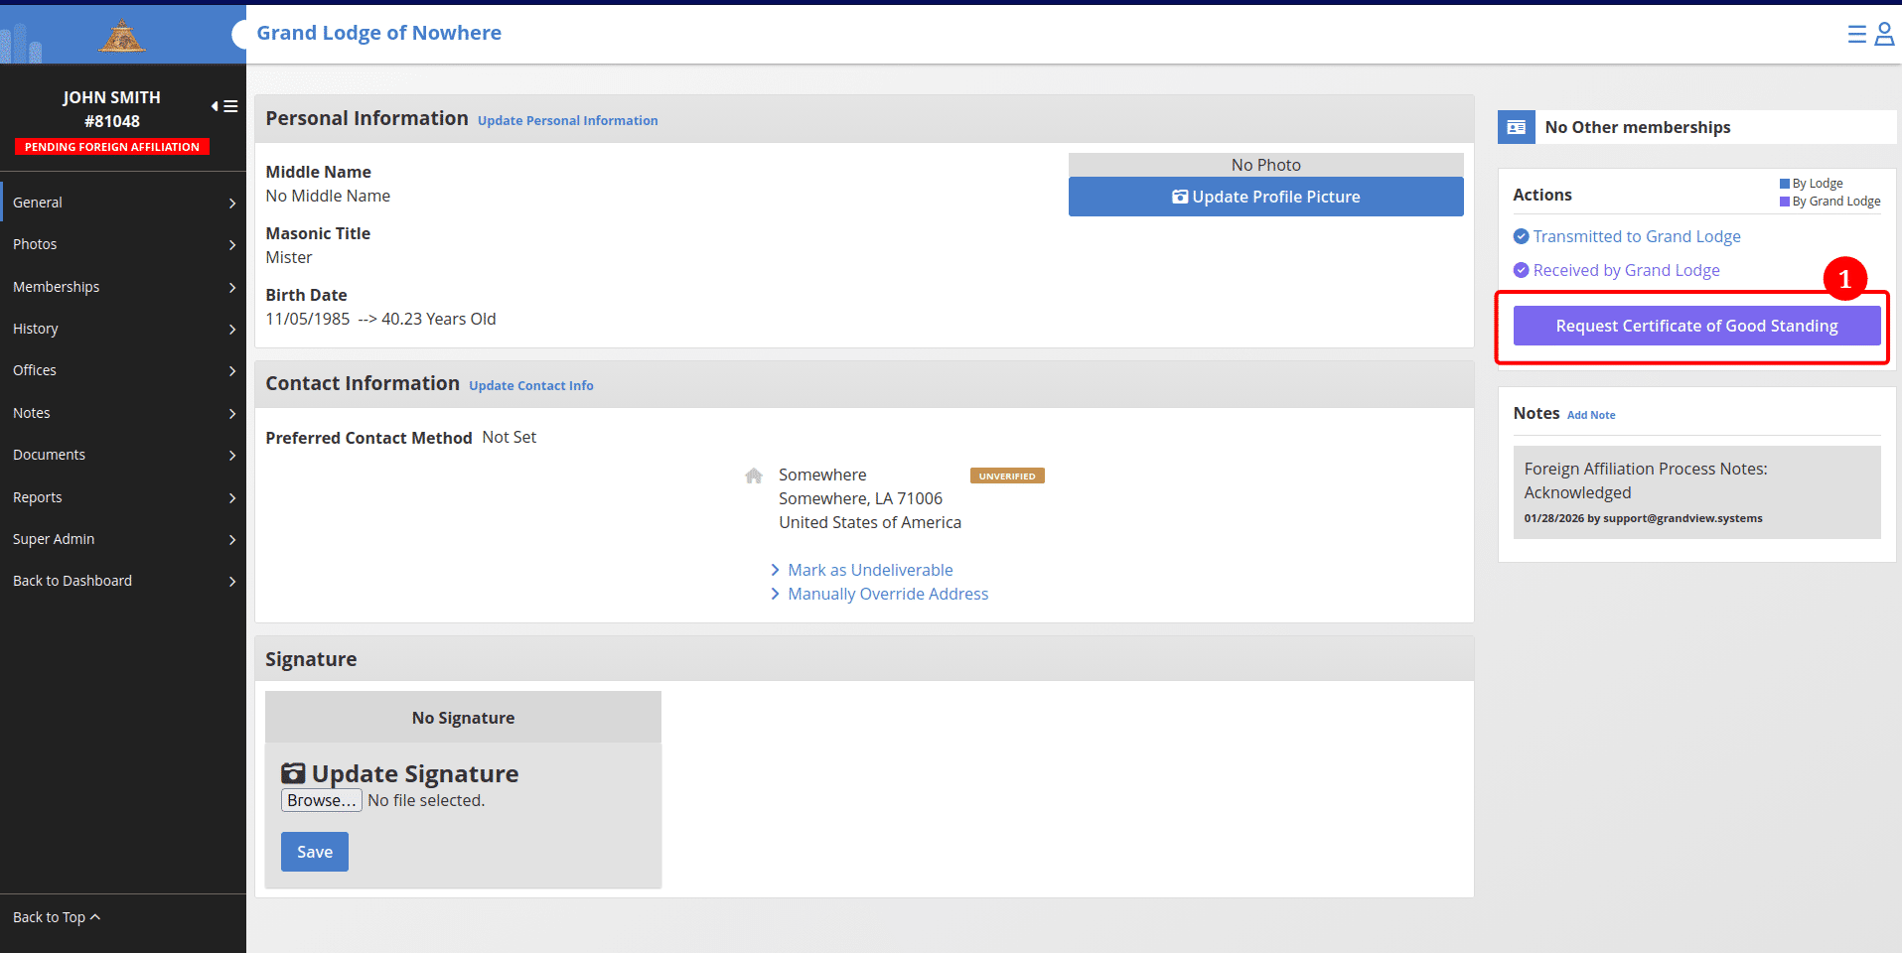This screenshot has width=1902, height=953.
Task: Click Update Profile Picture button
Action: tap(1265, 197)
